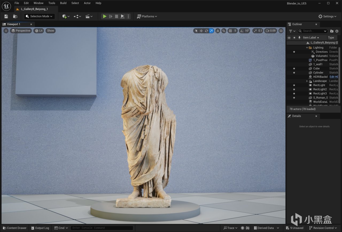342x232 pixels.
Task: Expand the Landscape item in Outliner
Action: (307, 81)
